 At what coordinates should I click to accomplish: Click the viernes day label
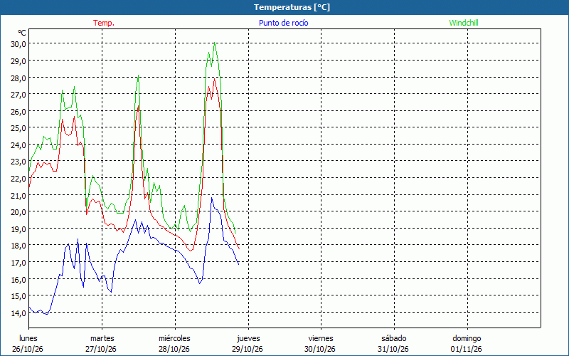tap(321, 338)
